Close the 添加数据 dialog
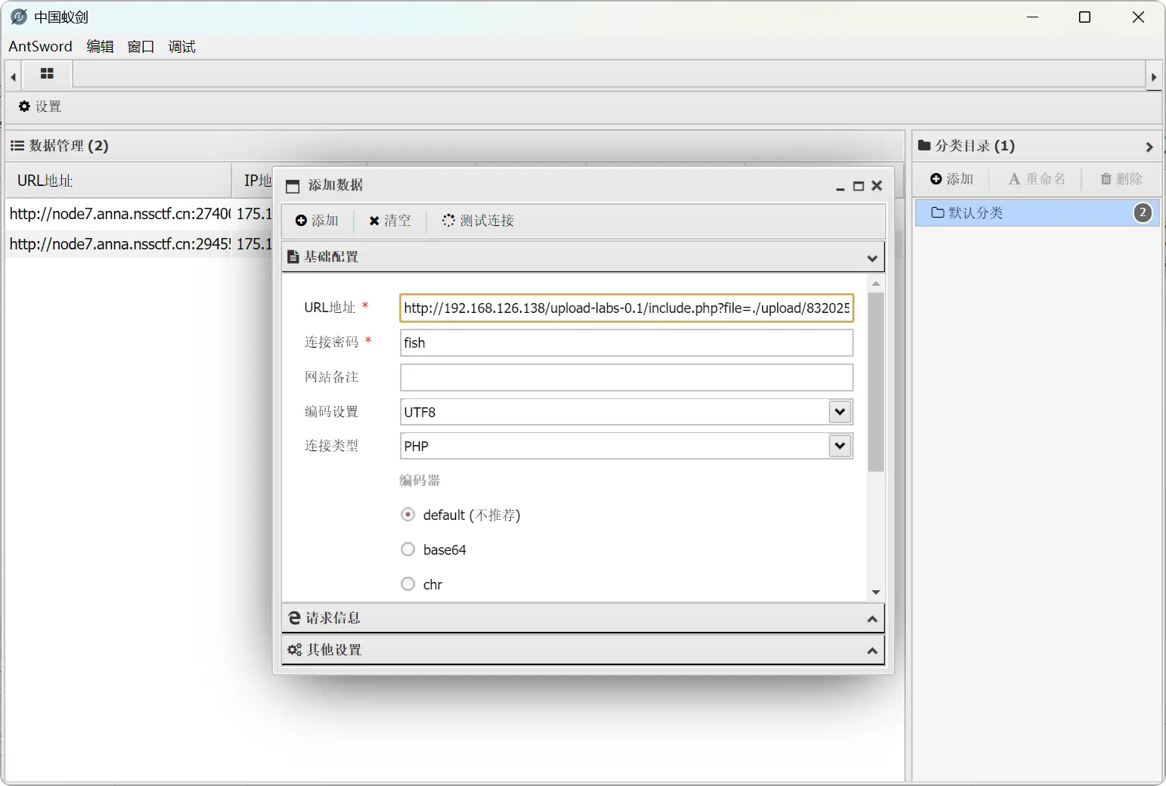This screenshot has height=786, width=1166. (x=877, y=186)
